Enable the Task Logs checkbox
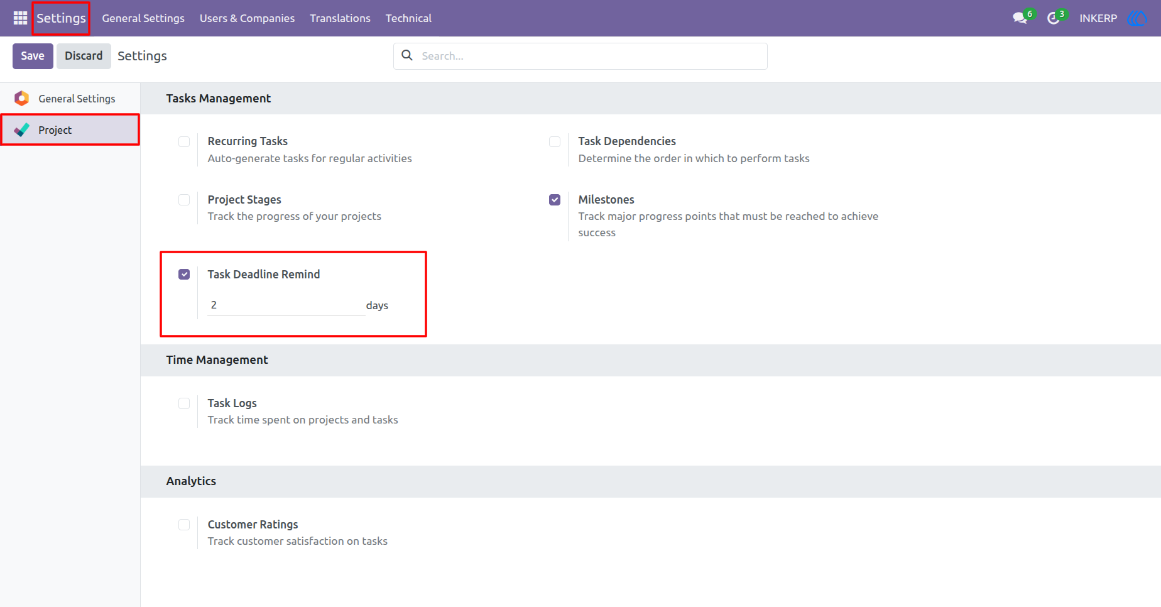Image resolution: width=1161 pixels, height=607 pixels. coord(184,403)
